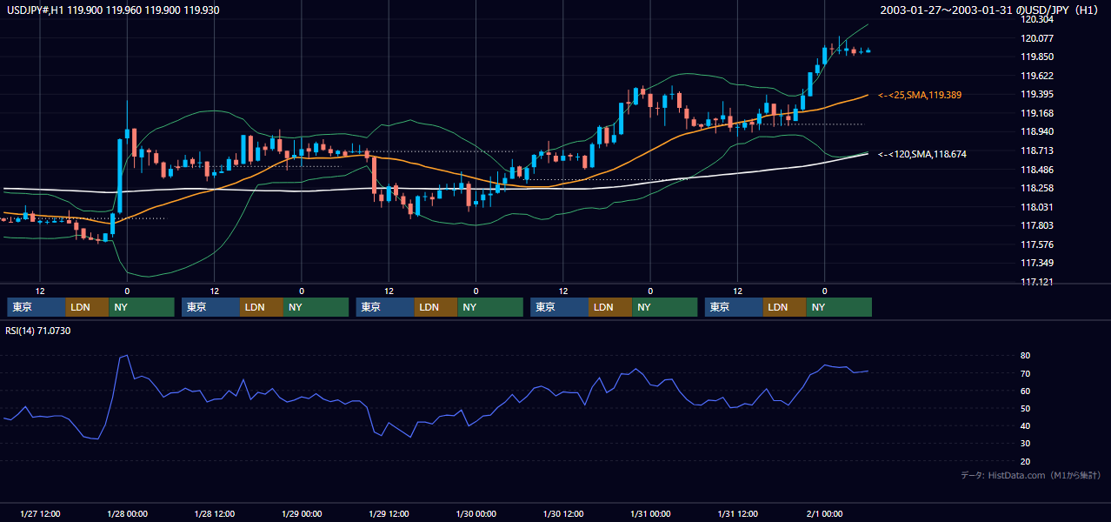
Task: Click the 2/1 00:00 date label
Action: 825,514
